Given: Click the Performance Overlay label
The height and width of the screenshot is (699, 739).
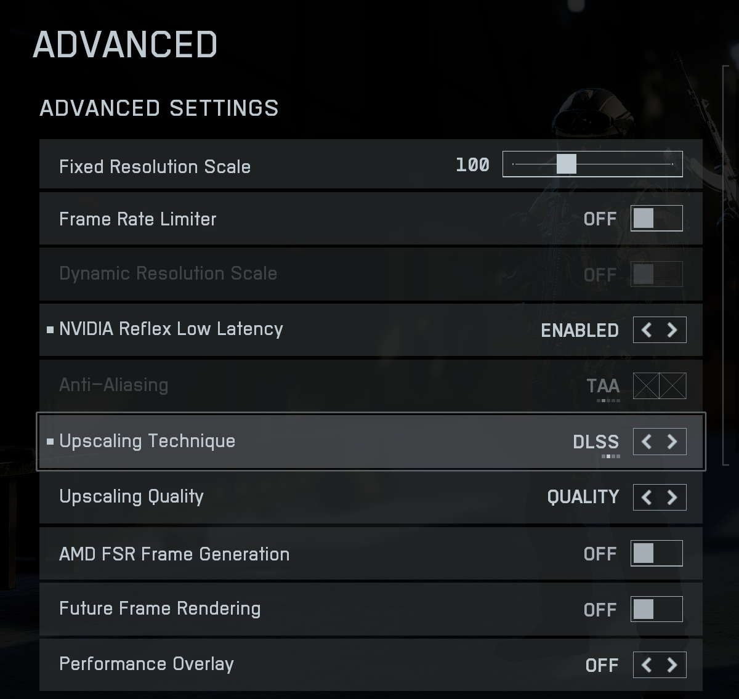Looking at the screenshot, I should click(x=147, y=664).
